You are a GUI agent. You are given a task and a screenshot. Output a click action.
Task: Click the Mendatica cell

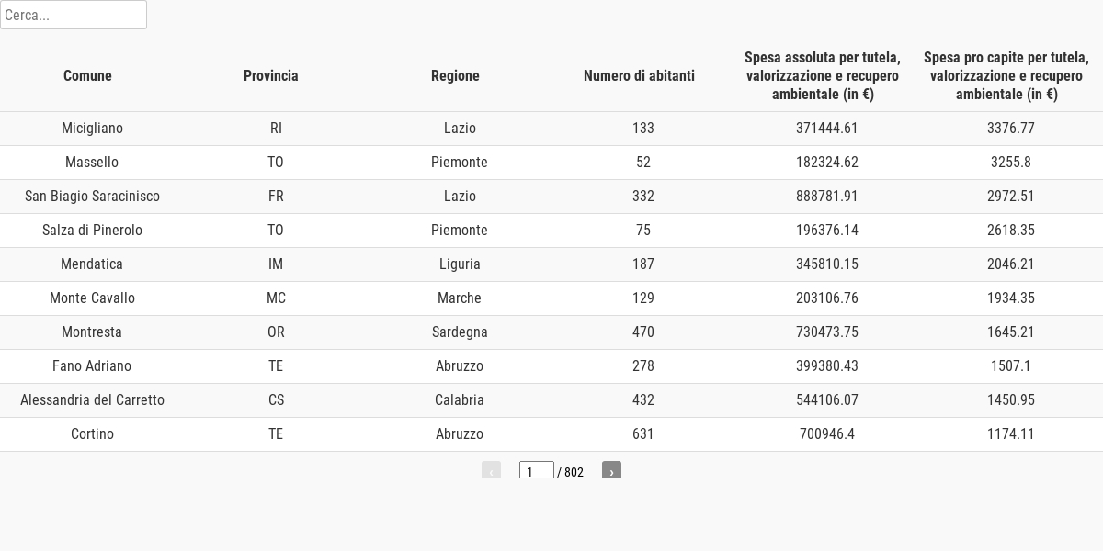tap(92, 264)
